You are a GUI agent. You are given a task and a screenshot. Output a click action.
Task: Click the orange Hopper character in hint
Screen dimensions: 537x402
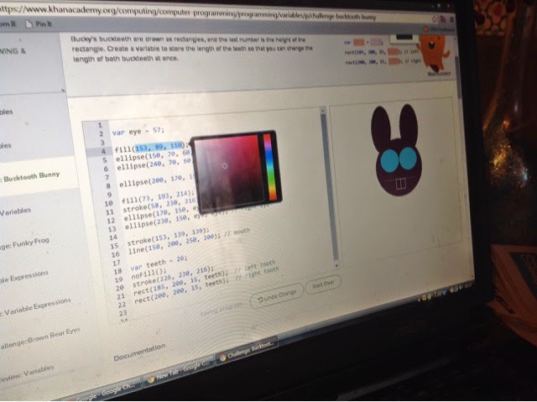pos(434,50)
